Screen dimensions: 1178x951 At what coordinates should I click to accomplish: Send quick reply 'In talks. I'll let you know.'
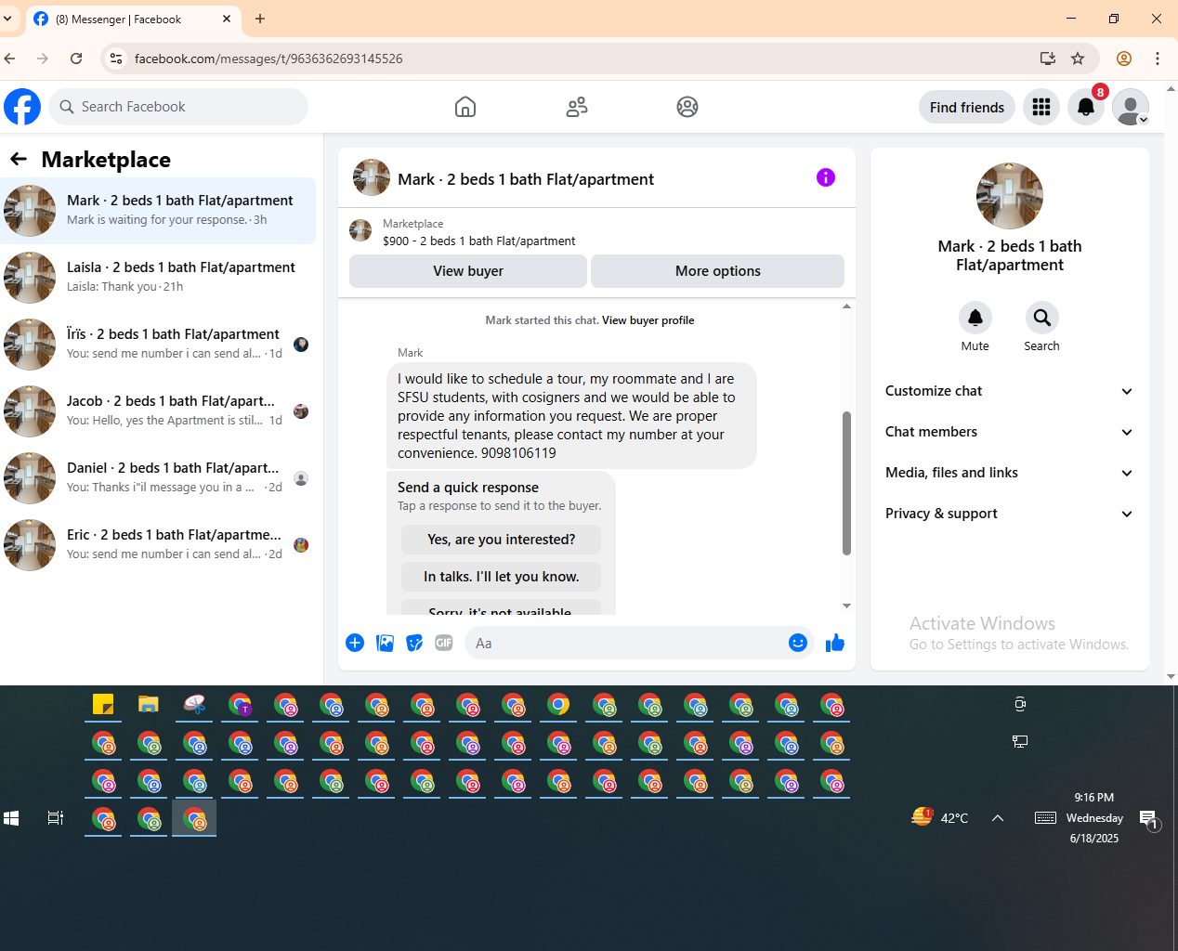pos(502,577)
